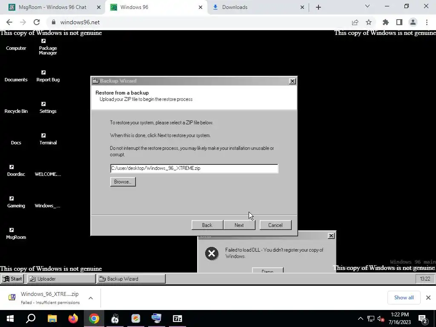
Task: Share this page icon
Action: (355, 22)
